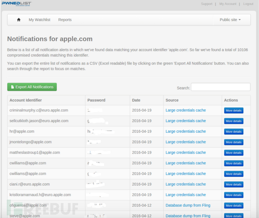Screen dimensions: 259x218
Task: Open Large credentials cache link for kristloramarnaud.h
Action: (186, 195)
